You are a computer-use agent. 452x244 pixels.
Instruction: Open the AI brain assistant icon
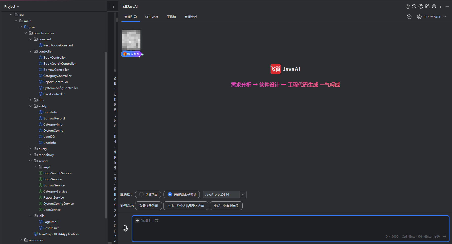pyautogui.click(x=407, y=6)
